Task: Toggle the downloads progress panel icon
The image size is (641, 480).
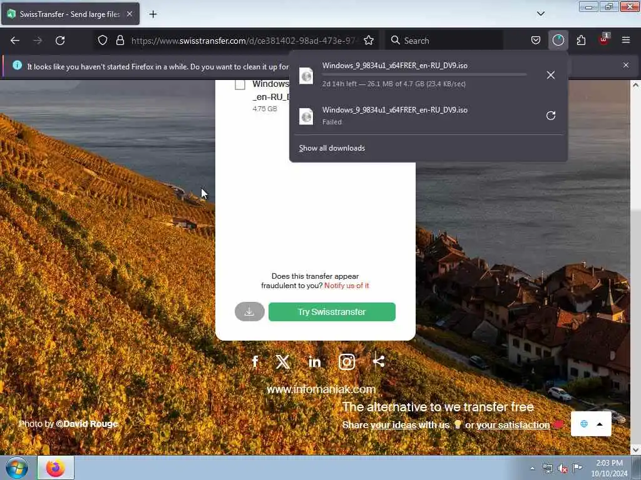Action: (558, 40)
